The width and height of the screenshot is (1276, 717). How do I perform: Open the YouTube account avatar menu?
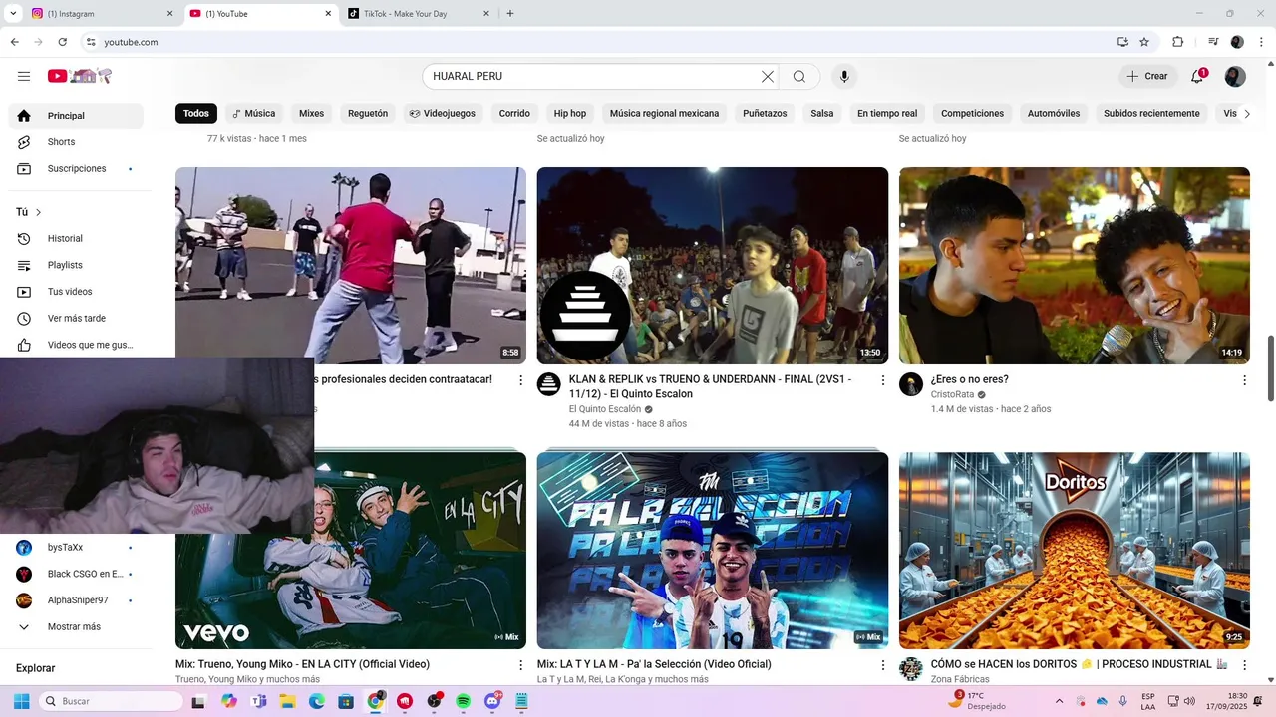tap(1235, 76)
